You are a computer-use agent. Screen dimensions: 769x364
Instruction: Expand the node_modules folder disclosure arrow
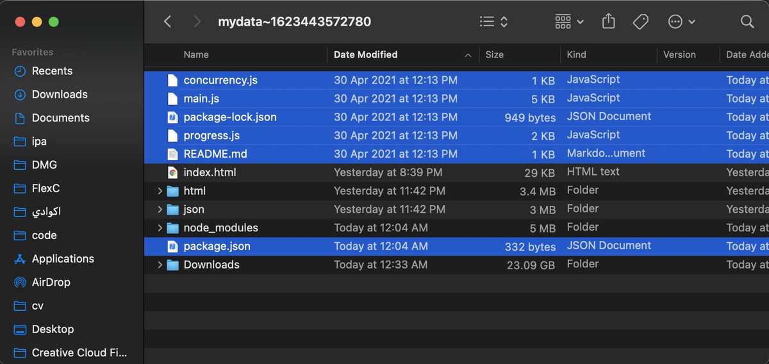pos(160,227)
